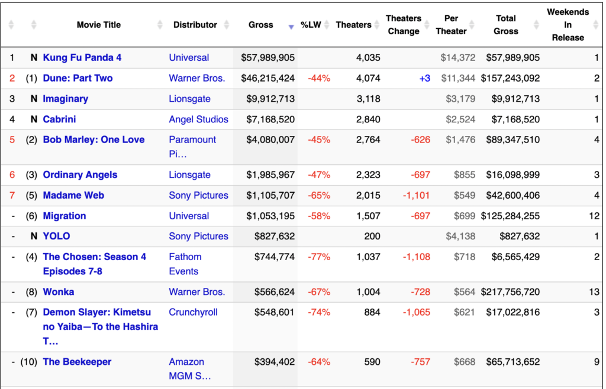This screenshot has width=606, height=389.
Task: Open YOLO movie link
Action: [56, 236]
